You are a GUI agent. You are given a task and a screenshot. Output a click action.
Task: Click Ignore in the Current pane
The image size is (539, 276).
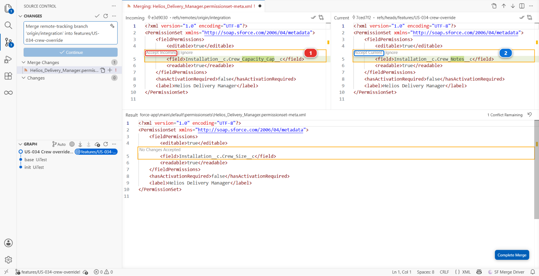[391, 53]
